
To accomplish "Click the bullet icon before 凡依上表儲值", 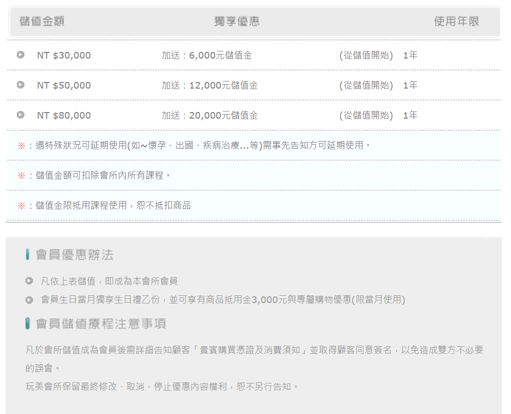I will click(29, 281).
